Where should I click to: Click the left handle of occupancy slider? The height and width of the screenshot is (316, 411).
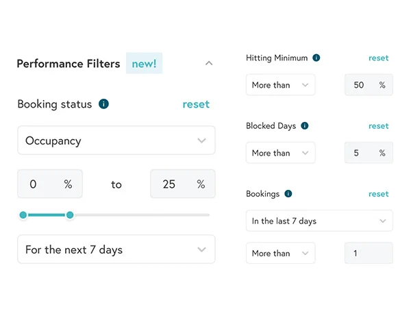(x=23, y=215)
